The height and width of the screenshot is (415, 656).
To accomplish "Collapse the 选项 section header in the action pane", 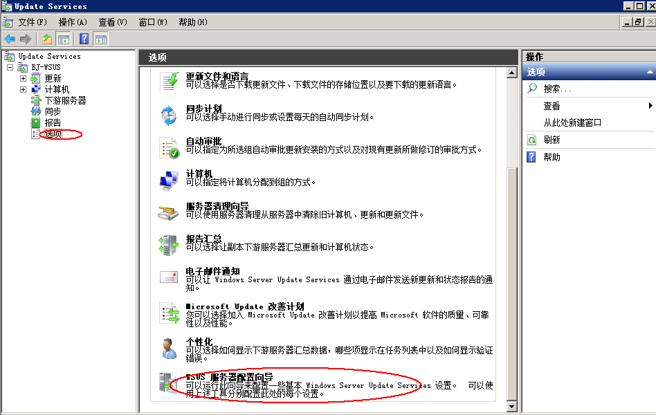I will [649, 72].
